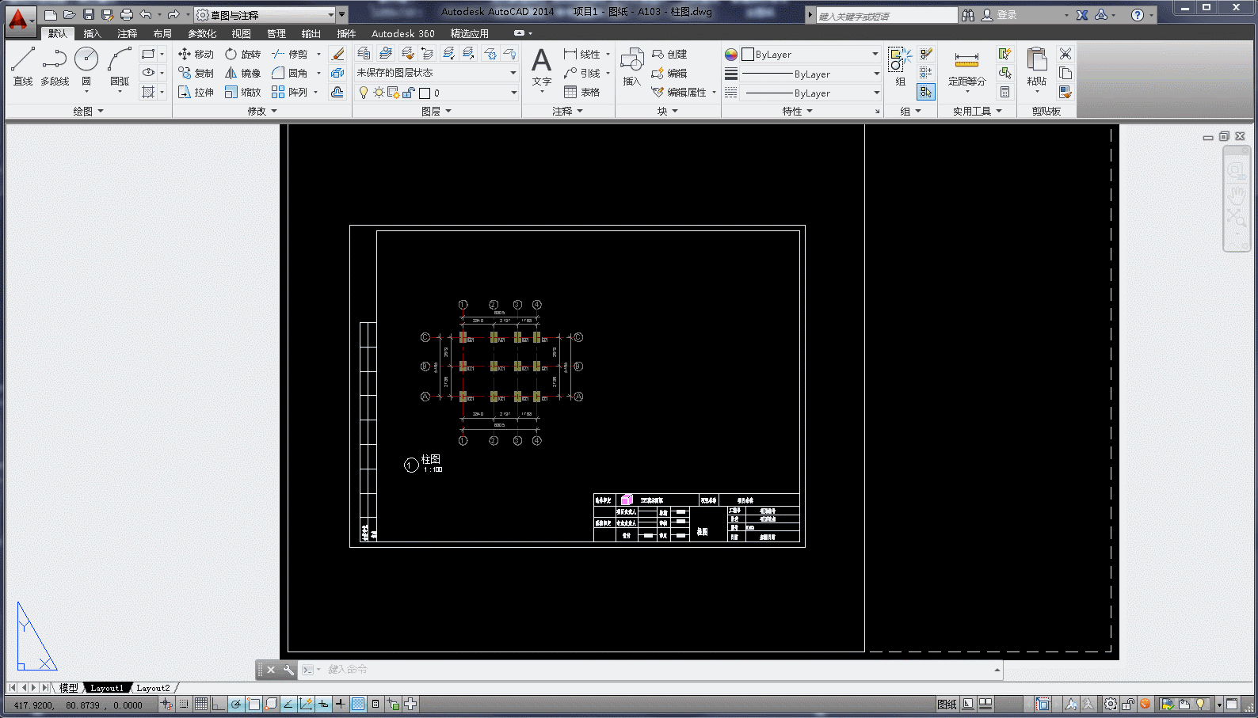Screen dimensions: 1258x718
Task: Activate the 移动 (Move) tool
Action: (x=196, y=54)
